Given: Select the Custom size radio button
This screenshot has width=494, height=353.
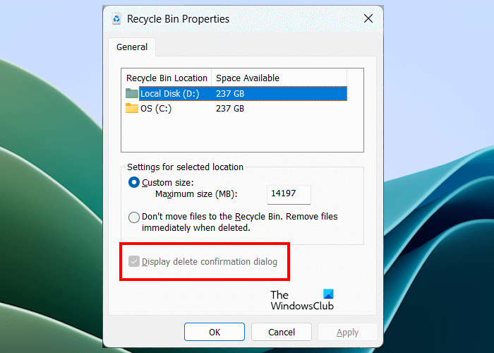Looking at the screenshot, I should click(x=134, y=182).
